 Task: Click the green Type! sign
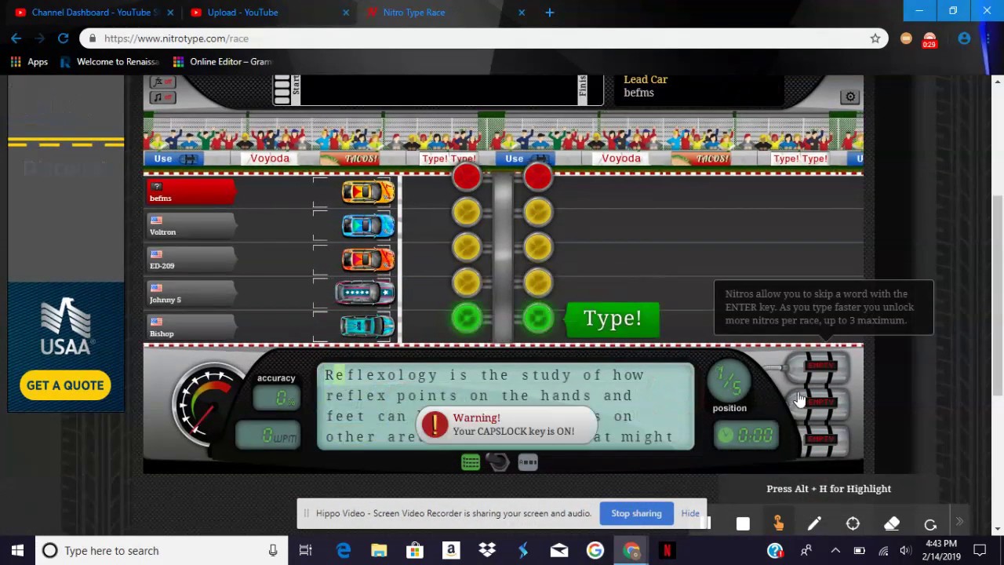tap(613, 319)
